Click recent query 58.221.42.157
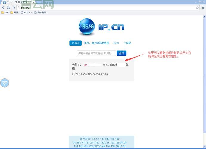 pos(101,146)
